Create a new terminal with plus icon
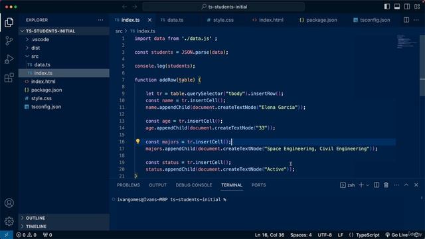 [x=361, y=185]
